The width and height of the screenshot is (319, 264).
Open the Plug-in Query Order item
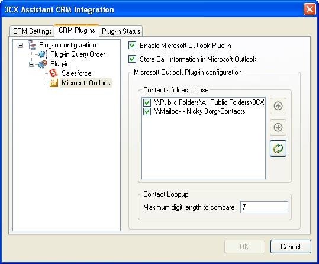coord(78,54)
